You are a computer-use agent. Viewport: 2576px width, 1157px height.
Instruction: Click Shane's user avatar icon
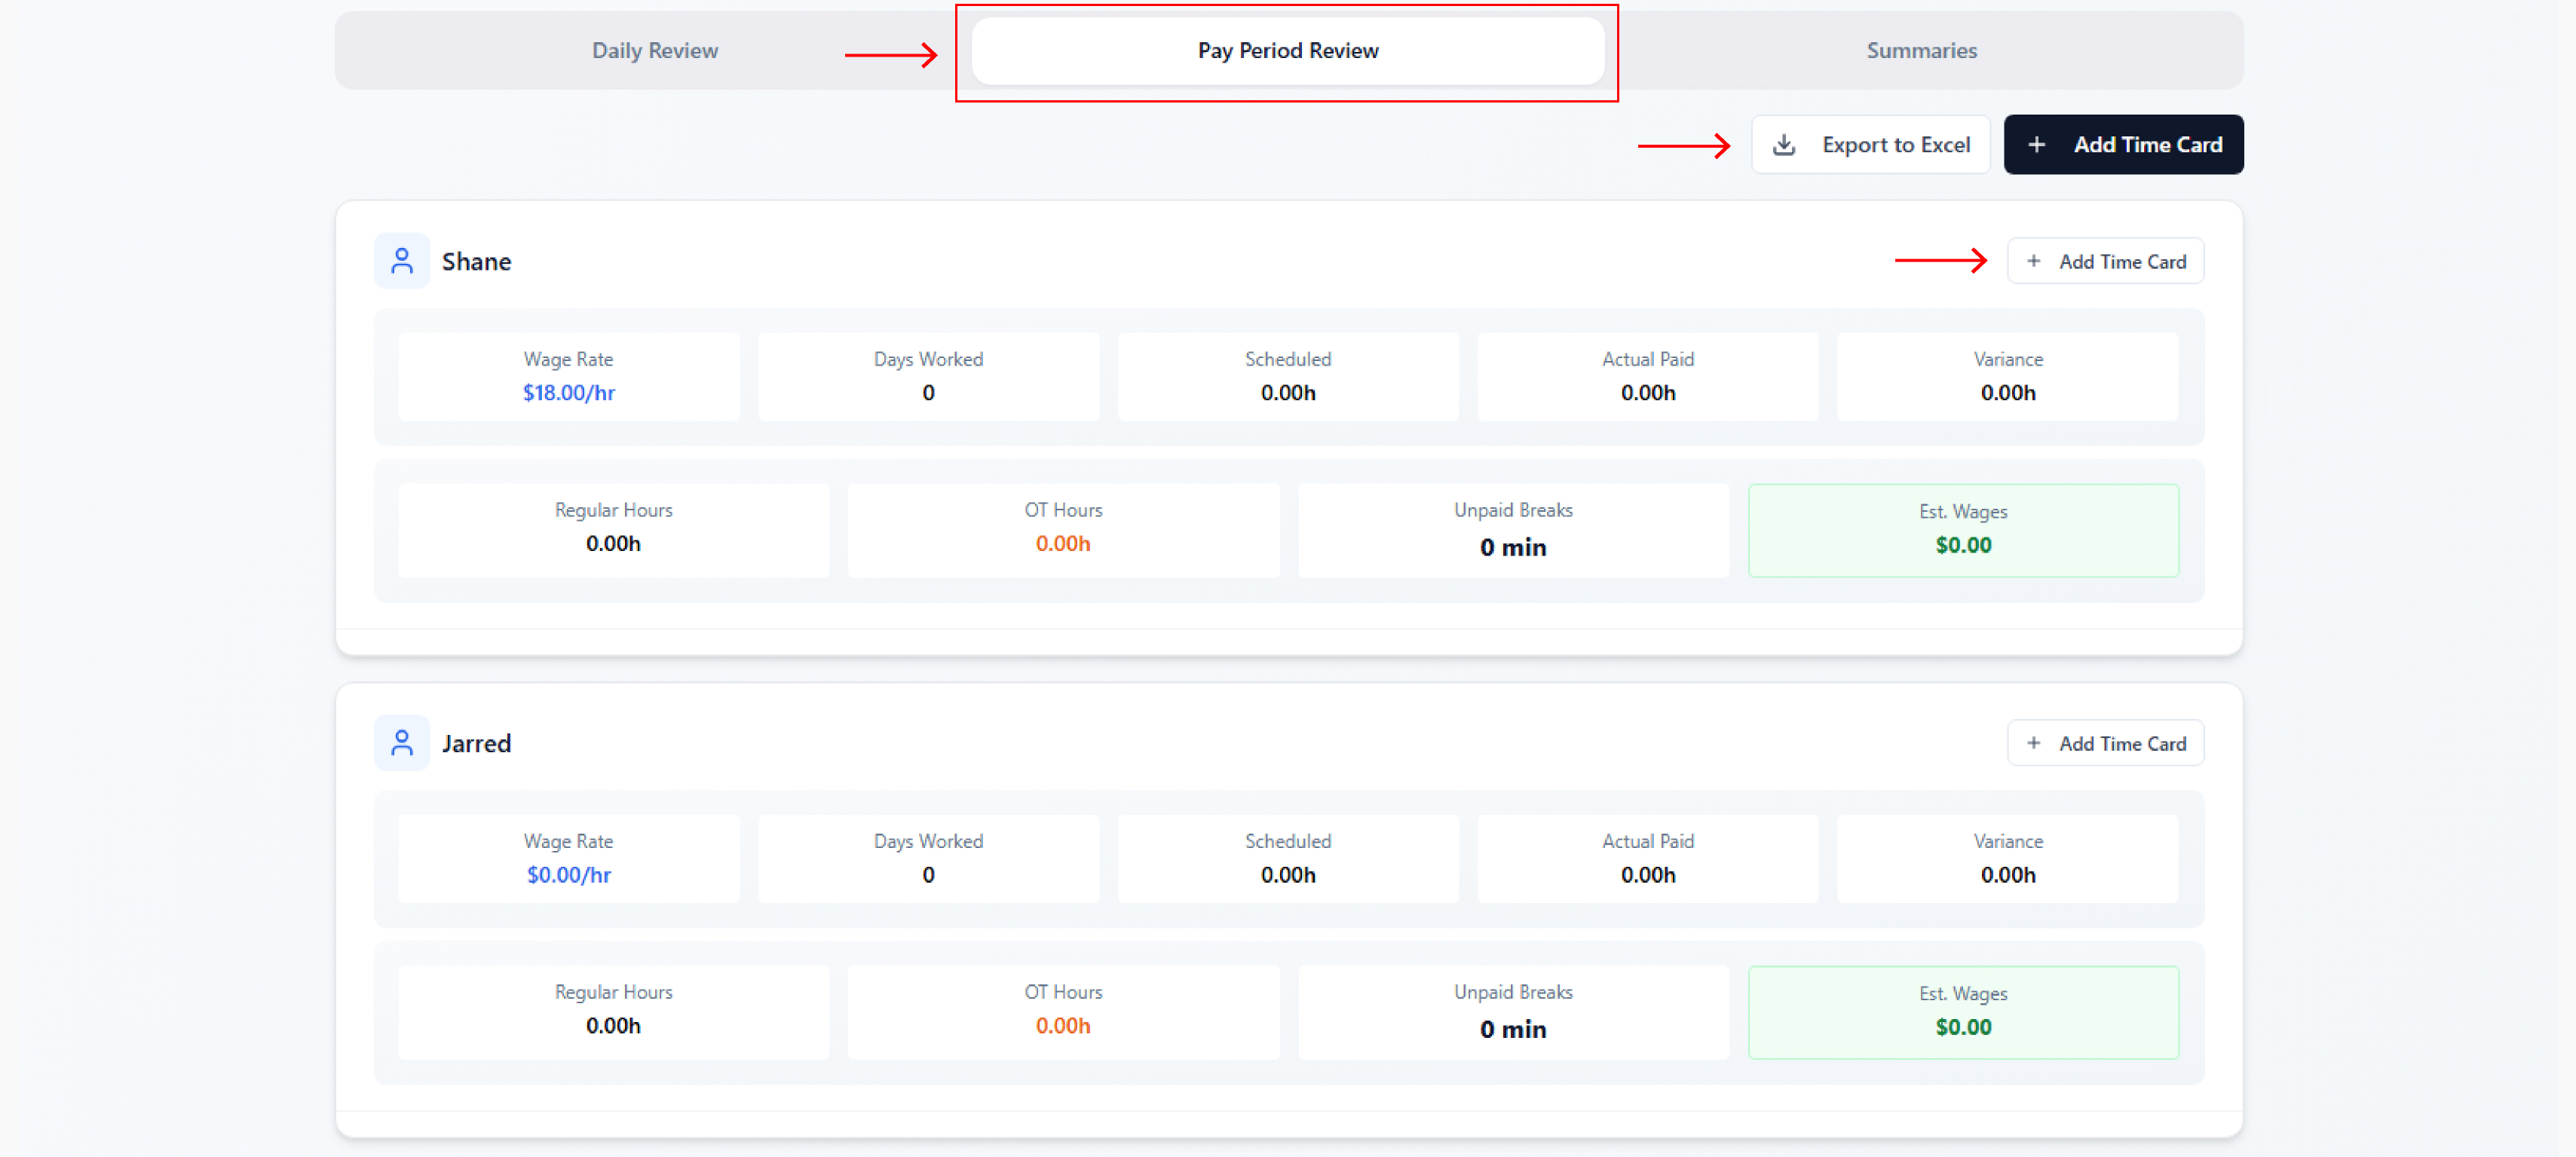(402, 262)
